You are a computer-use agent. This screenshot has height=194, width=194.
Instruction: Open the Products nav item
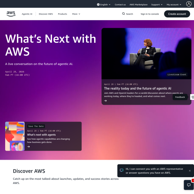62,14
